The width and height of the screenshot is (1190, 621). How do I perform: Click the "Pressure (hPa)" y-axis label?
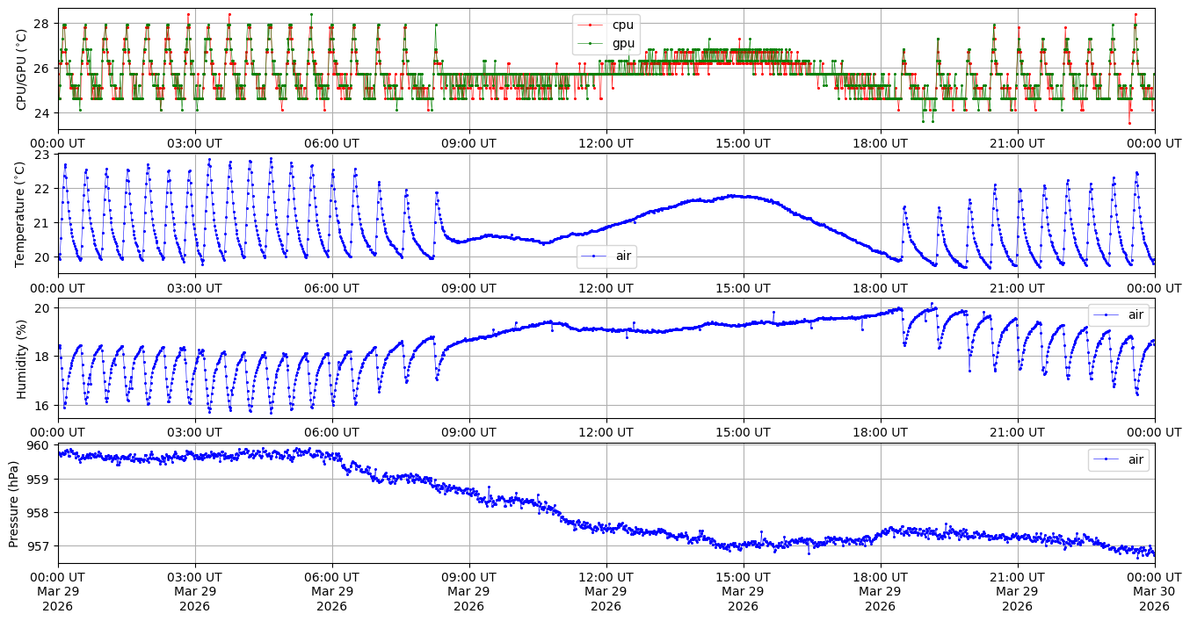click(x=15, y=503)
